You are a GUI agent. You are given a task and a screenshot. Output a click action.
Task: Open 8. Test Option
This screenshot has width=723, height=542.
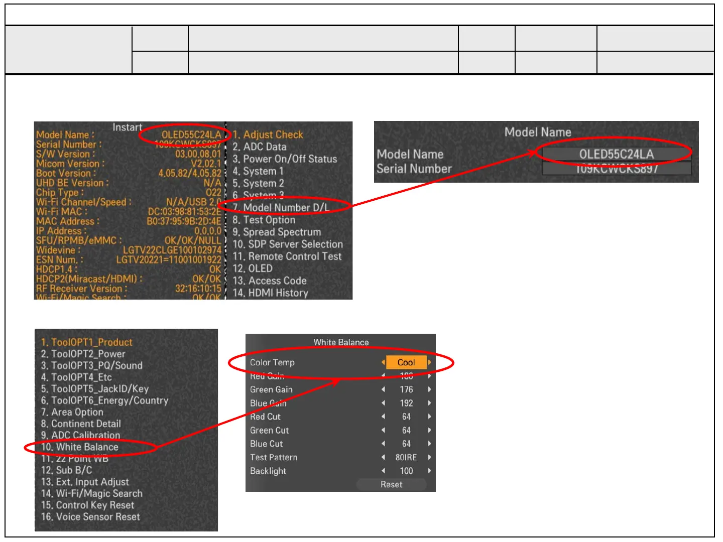(264, 220)
